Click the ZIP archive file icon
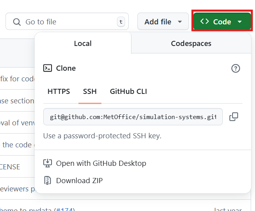 48,181
